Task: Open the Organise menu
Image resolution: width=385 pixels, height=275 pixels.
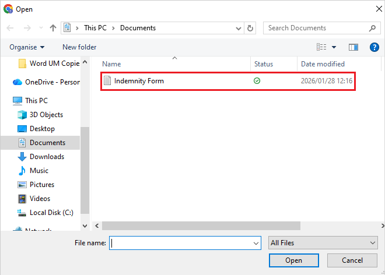Action: point(27,47)
